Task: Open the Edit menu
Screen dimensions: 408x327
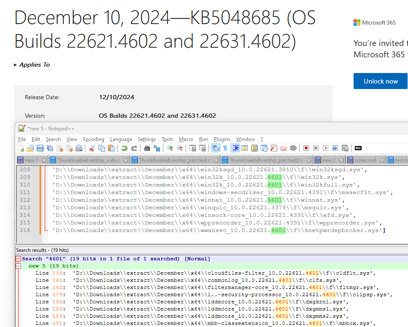Action: 35,139
